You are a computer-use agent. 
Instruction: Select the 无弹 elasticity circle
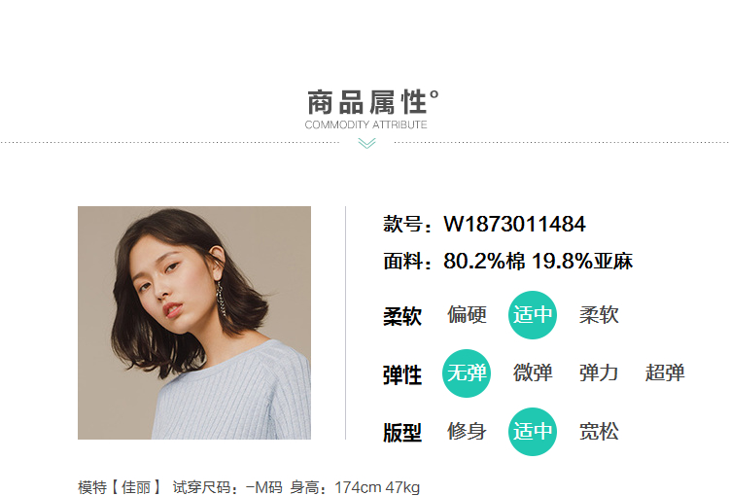(467, 373)
